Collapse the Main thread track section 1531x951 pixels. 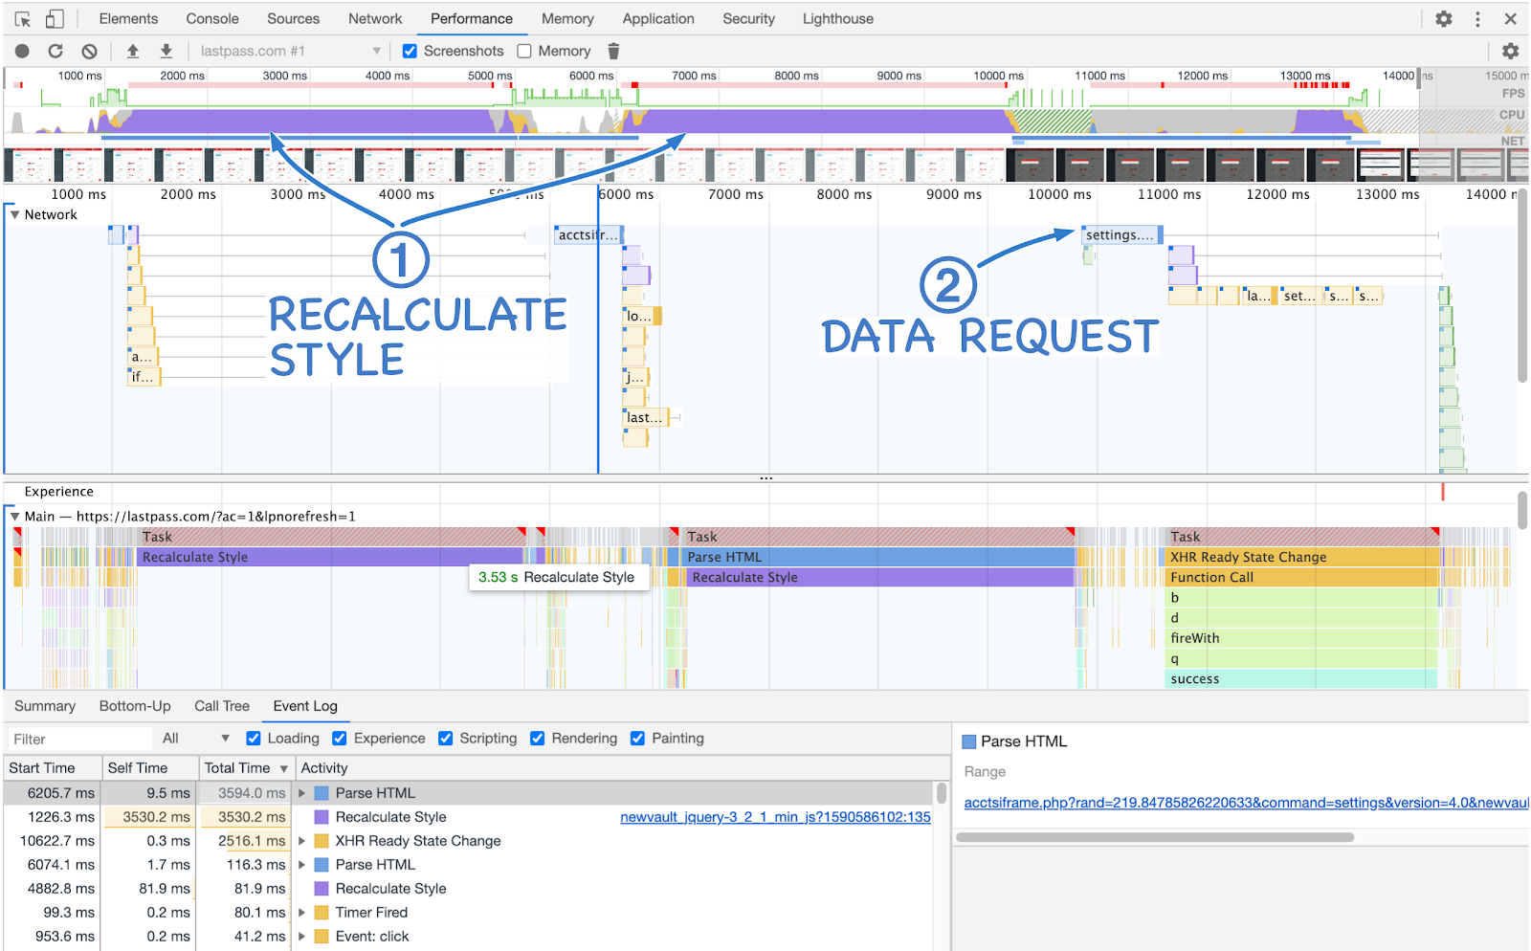pos(15,517)
